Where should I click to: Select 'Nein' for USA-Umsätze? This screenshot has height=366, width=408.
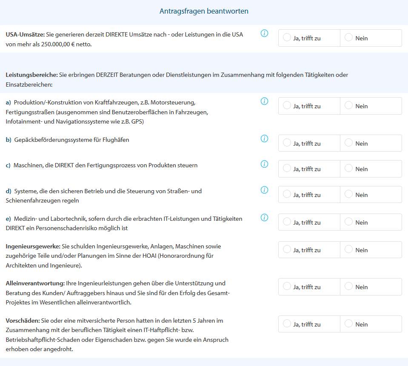349,38
